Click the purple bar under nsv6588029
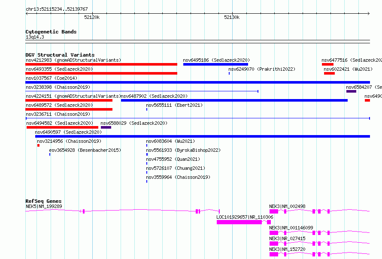The height and width of the screenshot is (259, 382). [x=106, y=127]
